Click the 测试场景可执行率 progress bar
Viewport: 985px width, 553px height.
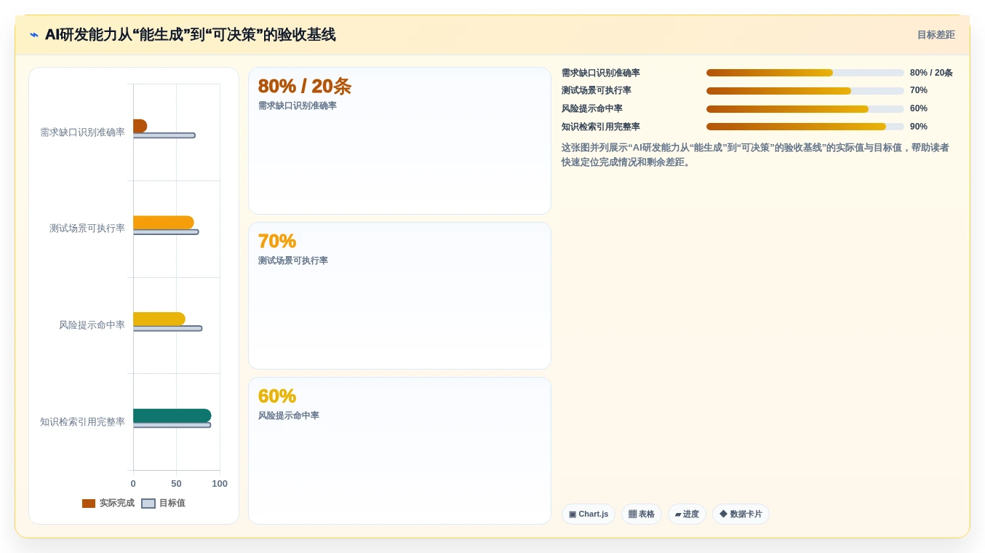805,91
